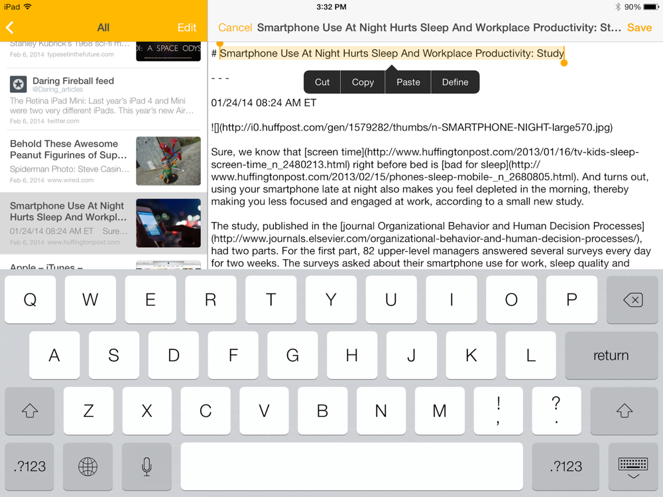This screenshot has height=497, width=663.
Task: Tap the selected heading text in the editor
Action: (x=392, y=53)
